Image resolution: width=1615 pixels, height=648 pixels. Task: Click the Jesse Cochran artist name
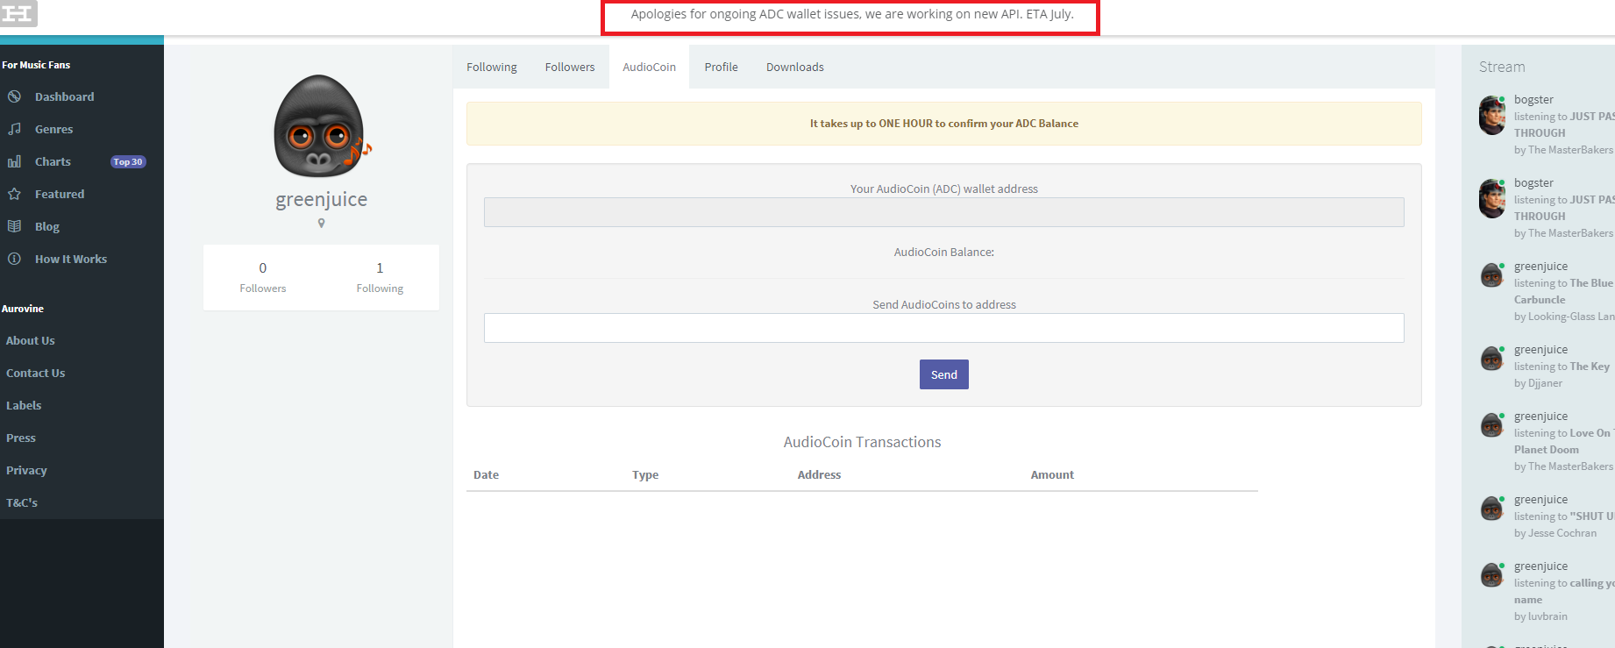pyautogui.click(x=1562, y=533)
